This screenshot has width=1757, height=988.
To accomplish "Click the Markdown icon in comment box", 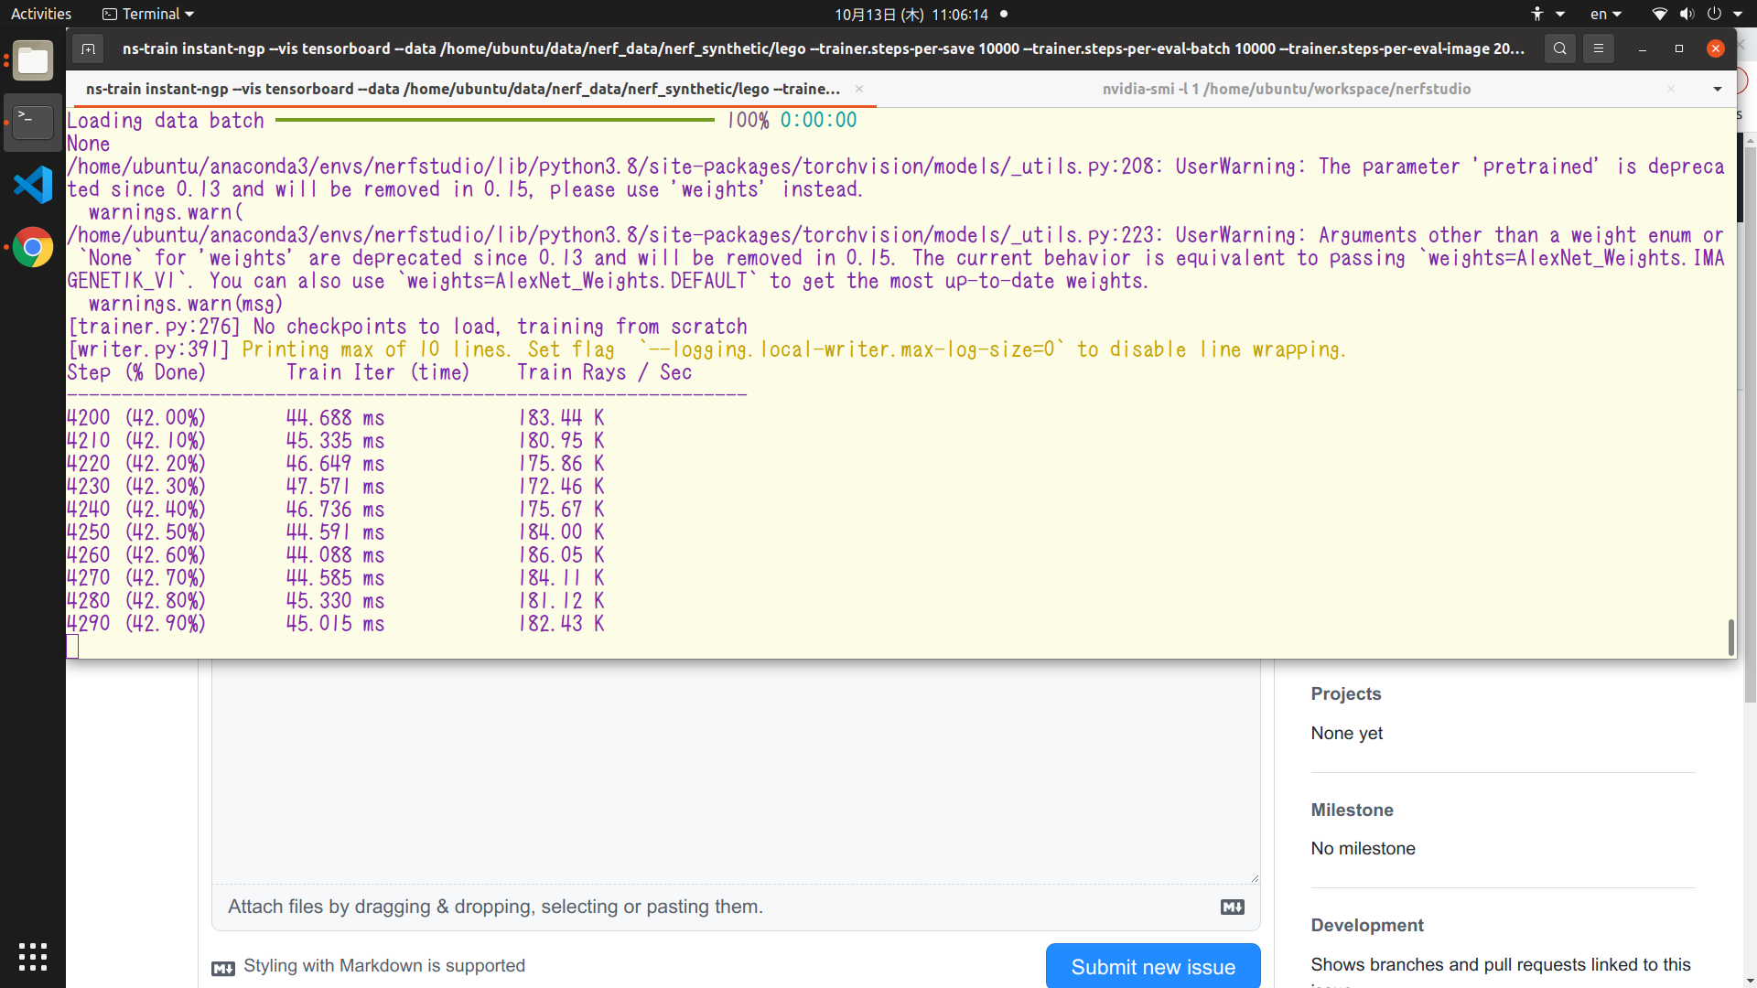I will pyautogui.click(x=1232, y=907).
